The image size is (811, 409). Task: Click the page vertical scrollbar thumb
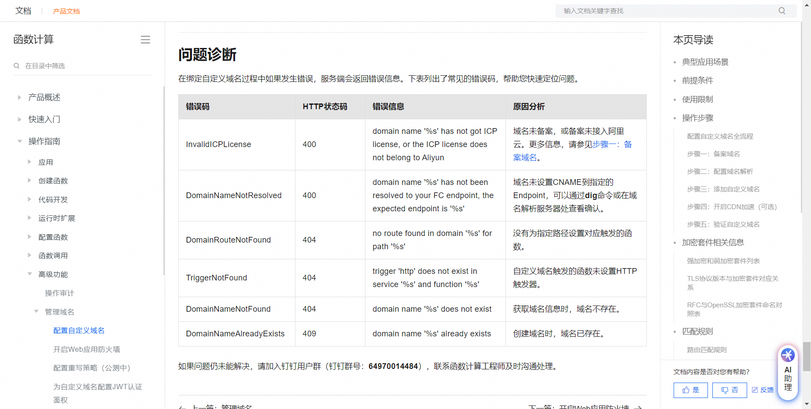point(807,357)
